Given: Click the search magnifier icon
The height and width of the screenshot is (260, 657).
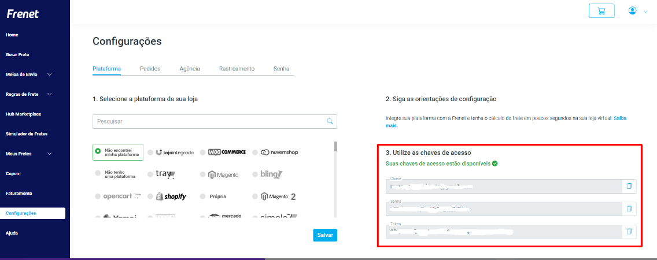Looking at the screenshot, I should point(330,121).
